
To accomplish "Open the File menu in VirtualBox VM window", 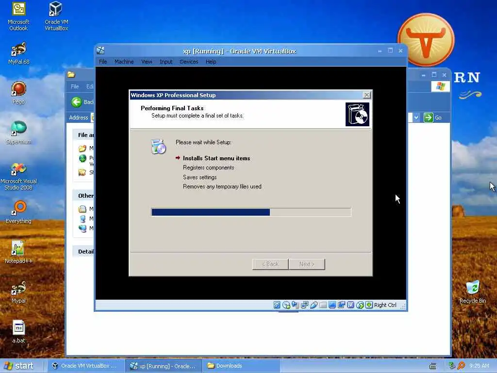I will pyautogui.click(x=103, y=62).
